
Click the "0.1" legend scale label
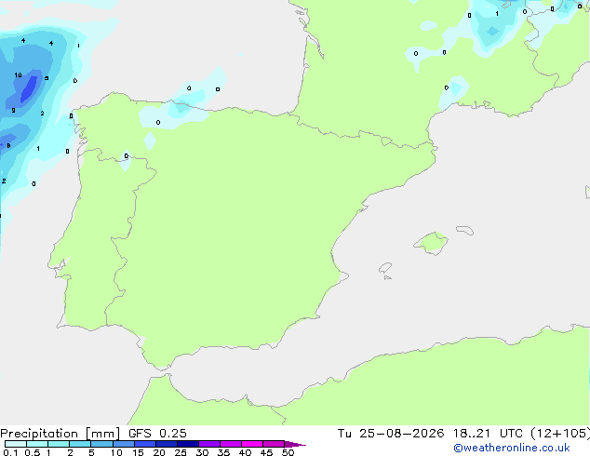pyautogui.click(x=10, y=452)
